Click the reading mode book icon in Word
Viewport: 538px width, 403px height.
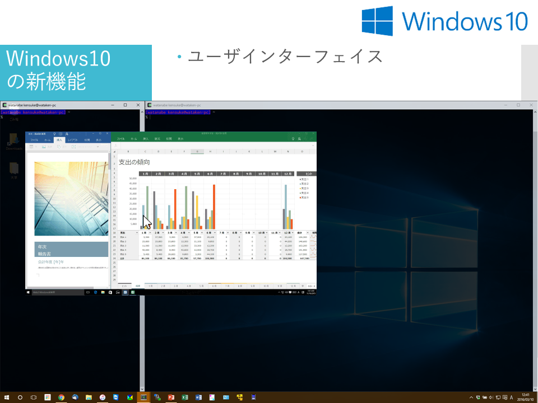61,134
